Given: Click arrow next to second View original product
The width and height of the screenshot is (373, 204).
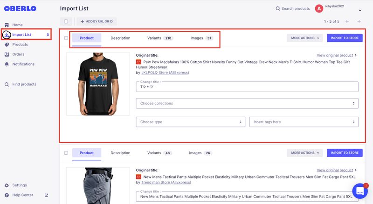Looking at the screenshot, I should tap(356, 170).
